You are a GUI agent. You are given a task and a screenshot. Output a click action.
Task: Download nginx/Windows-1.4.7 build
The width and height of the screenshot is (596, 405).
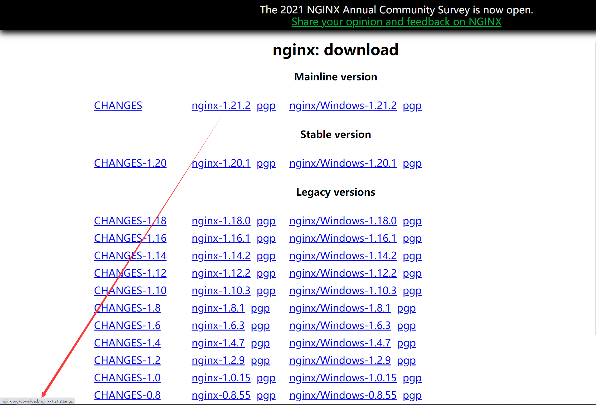point(340,343)
